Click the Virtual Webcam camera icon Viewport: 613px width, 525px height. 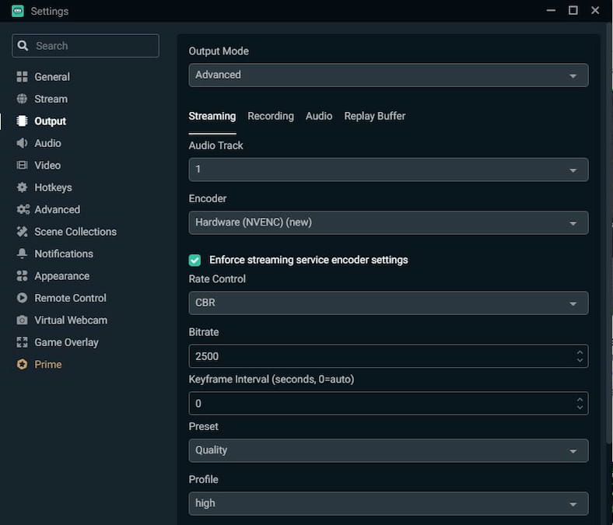pos(22,320)
